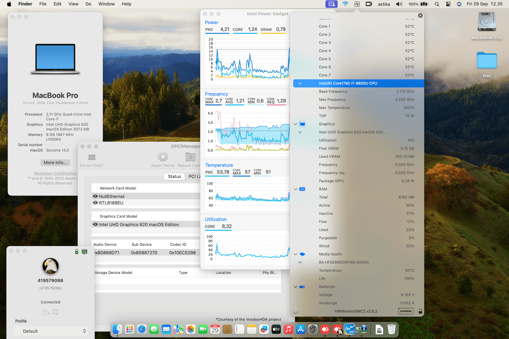Click the Wi-Fi icon in the menu bar

345,4
